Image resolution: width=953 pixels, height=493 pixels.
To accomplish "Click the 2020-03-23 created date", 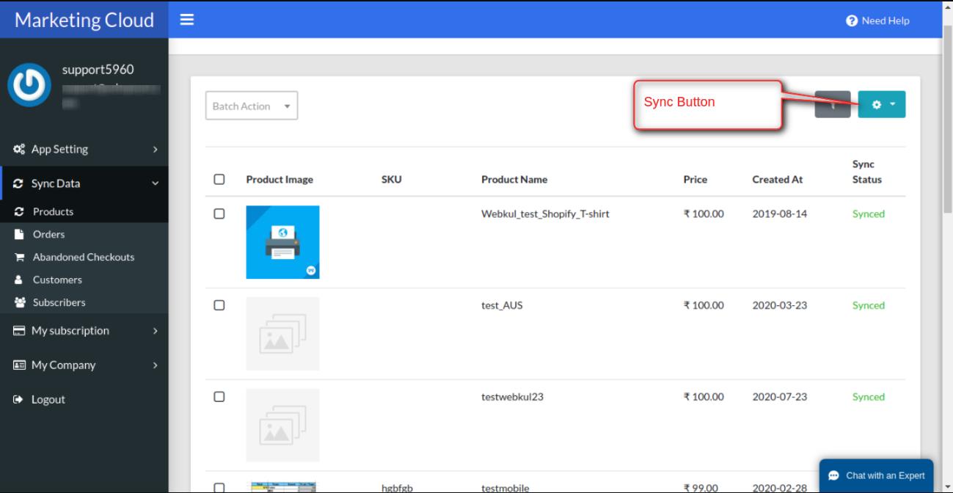I will (x=780, y=306).
